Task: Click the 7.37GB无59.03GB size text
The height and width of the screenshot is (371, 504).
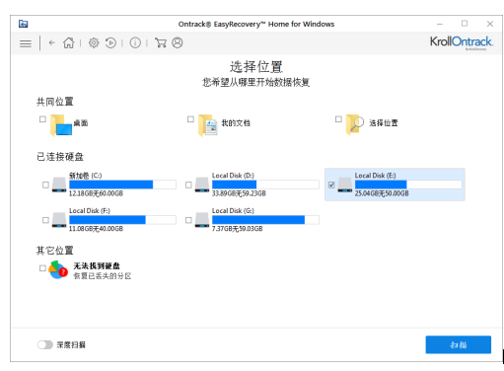Action: (238, 229)
